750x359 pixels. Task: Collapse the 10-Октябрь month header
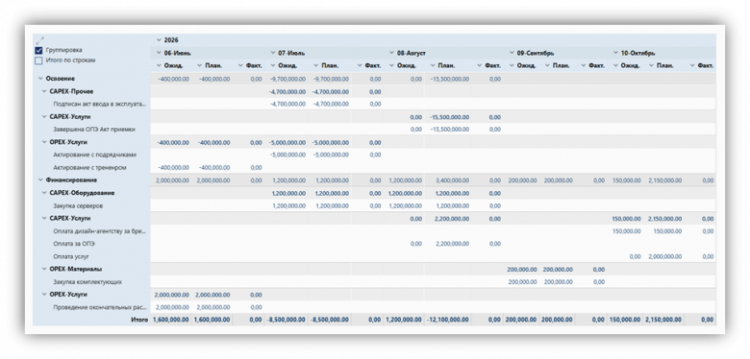[x=615, y=53]
